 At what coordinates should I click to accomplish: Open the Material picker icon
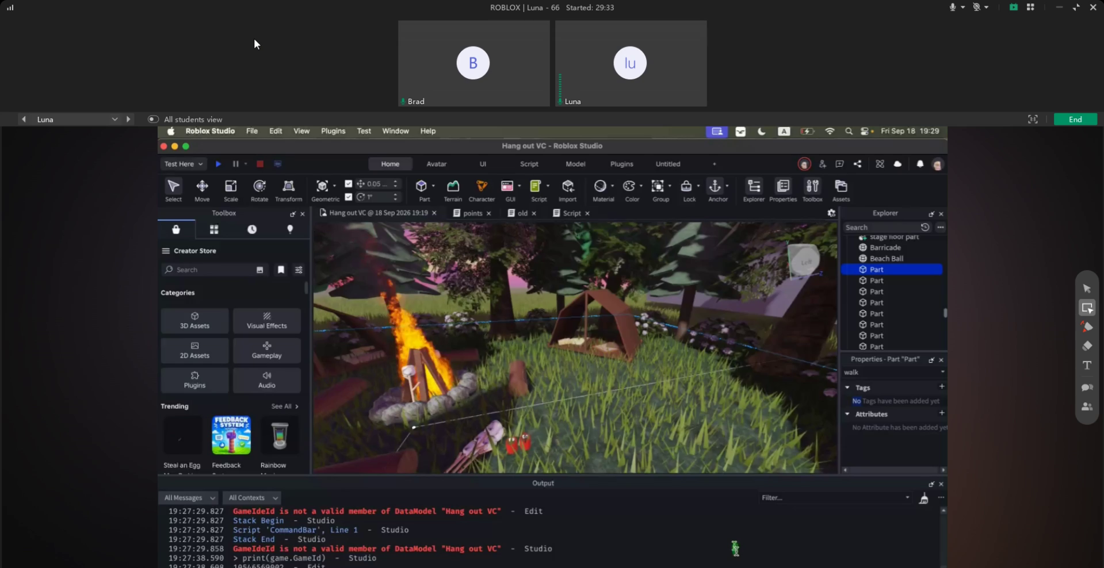pyautogui.click(x=600, y=186)
